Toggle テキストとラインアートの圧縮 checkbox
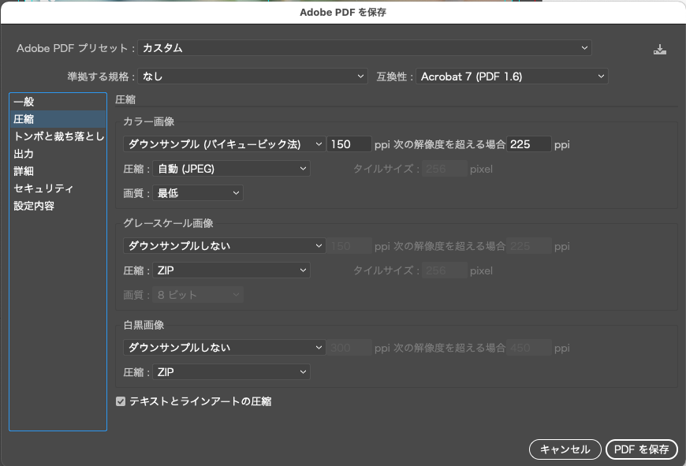686x466 pixels. [x=121, y=401]
